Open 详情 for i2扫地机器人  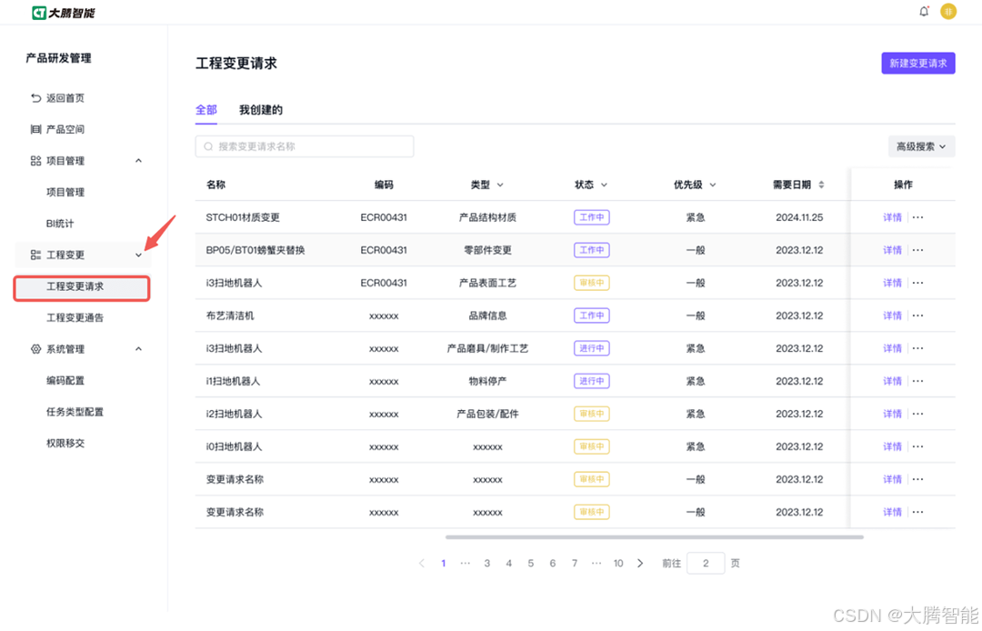[893, 414]
